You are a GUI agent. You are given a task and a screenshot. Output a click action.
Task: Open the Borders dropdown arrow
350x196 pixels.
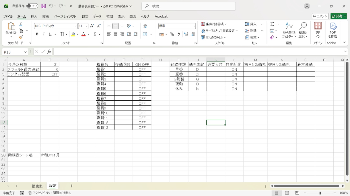[67, 34]
